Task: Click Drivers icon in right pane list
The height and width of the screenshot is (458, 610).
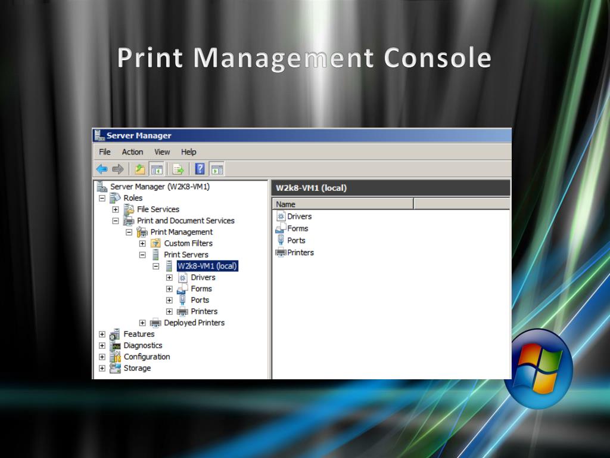Action: point(281,216)
